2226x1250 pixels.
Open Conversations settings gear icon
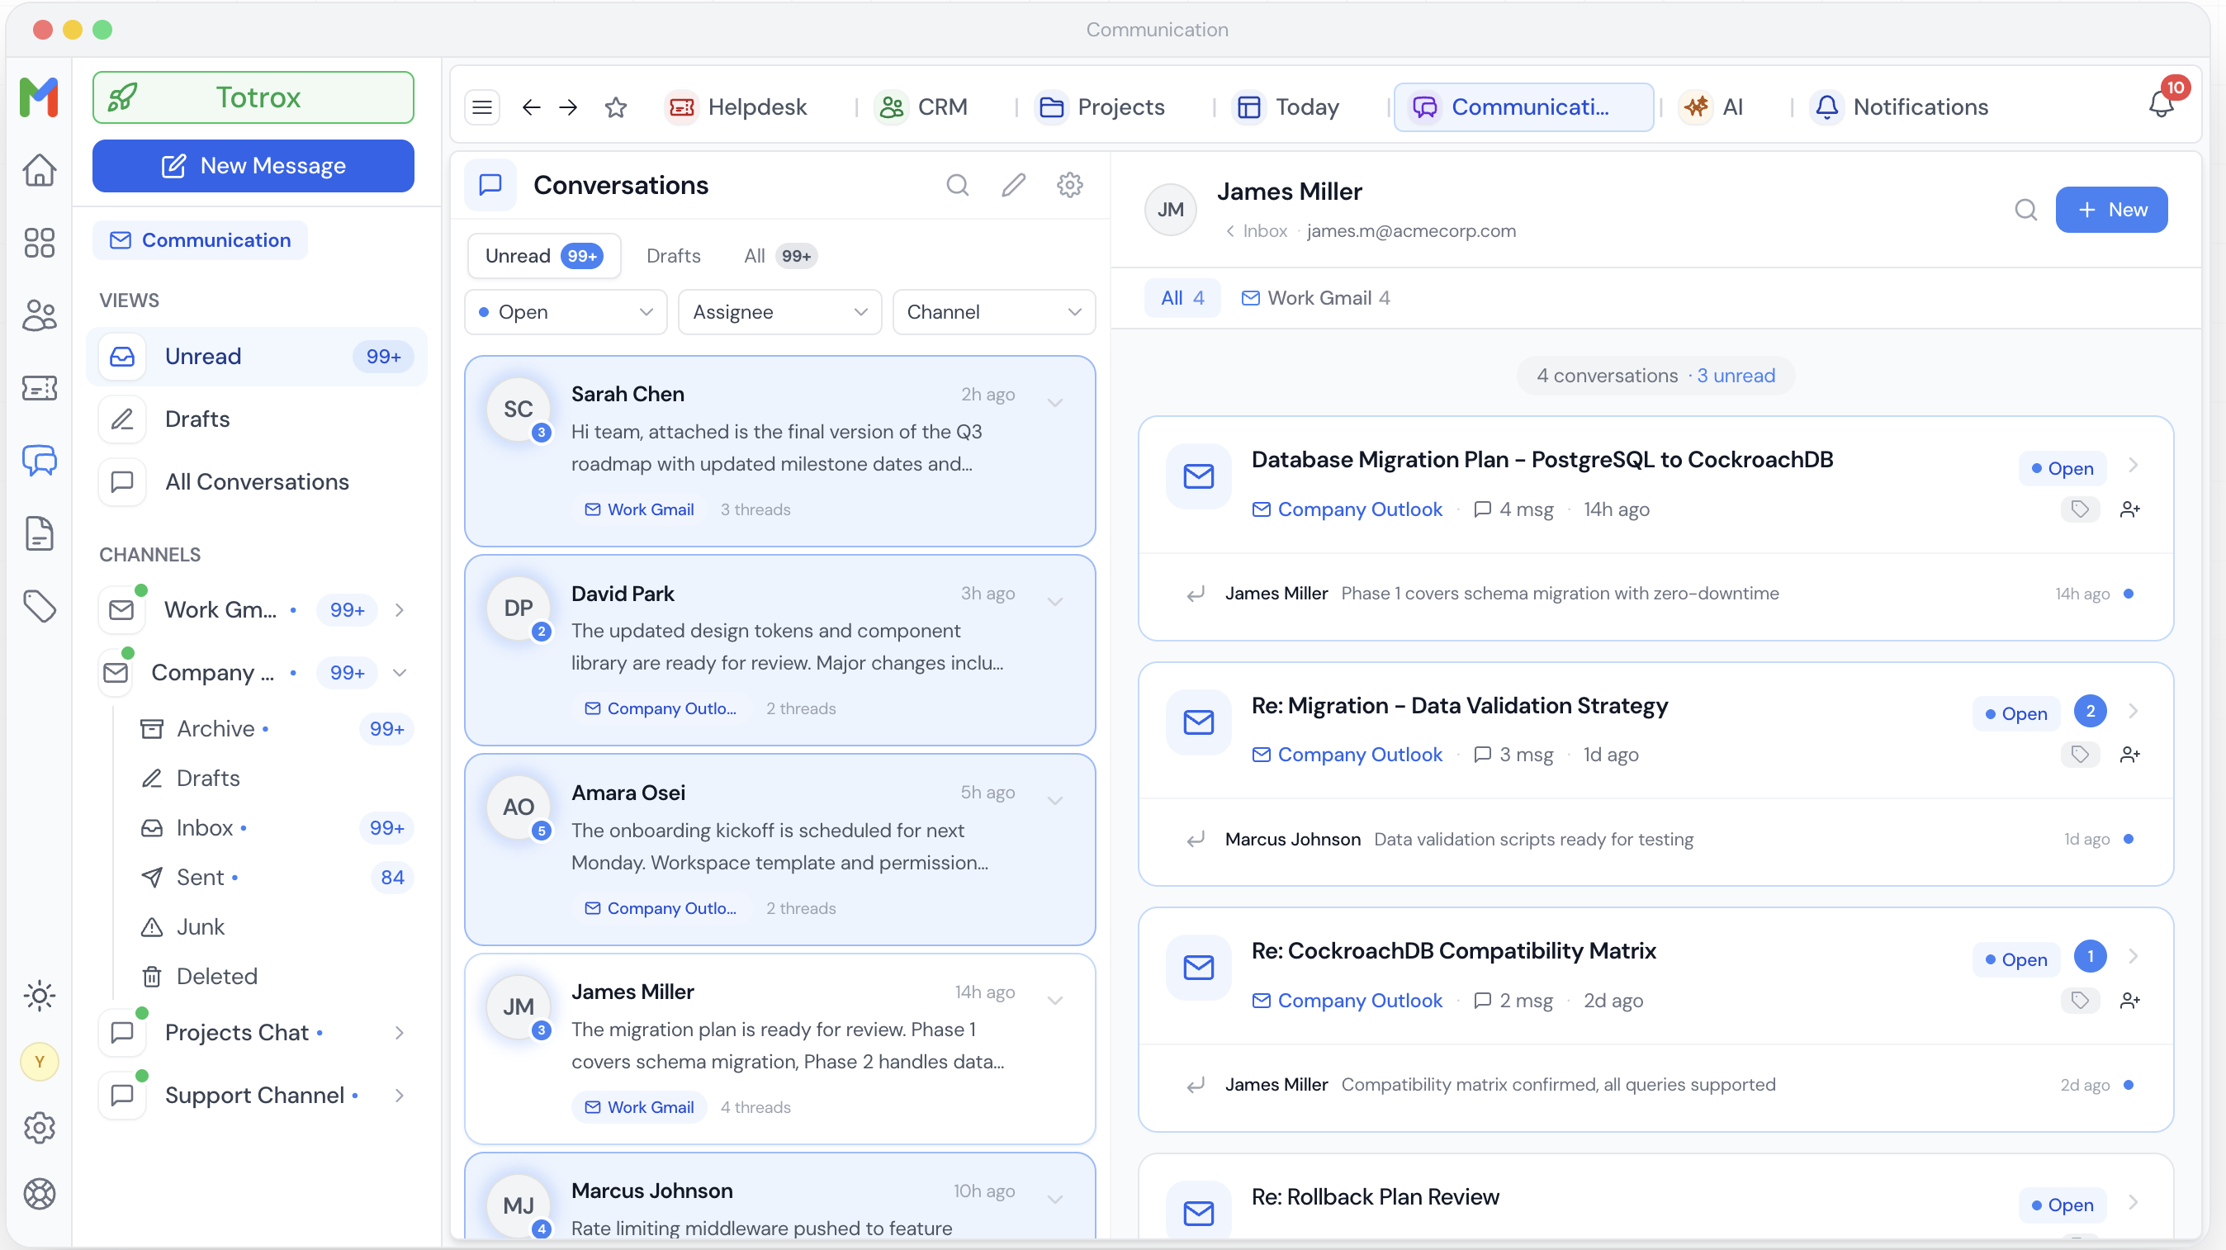[x=1070, y=185]
